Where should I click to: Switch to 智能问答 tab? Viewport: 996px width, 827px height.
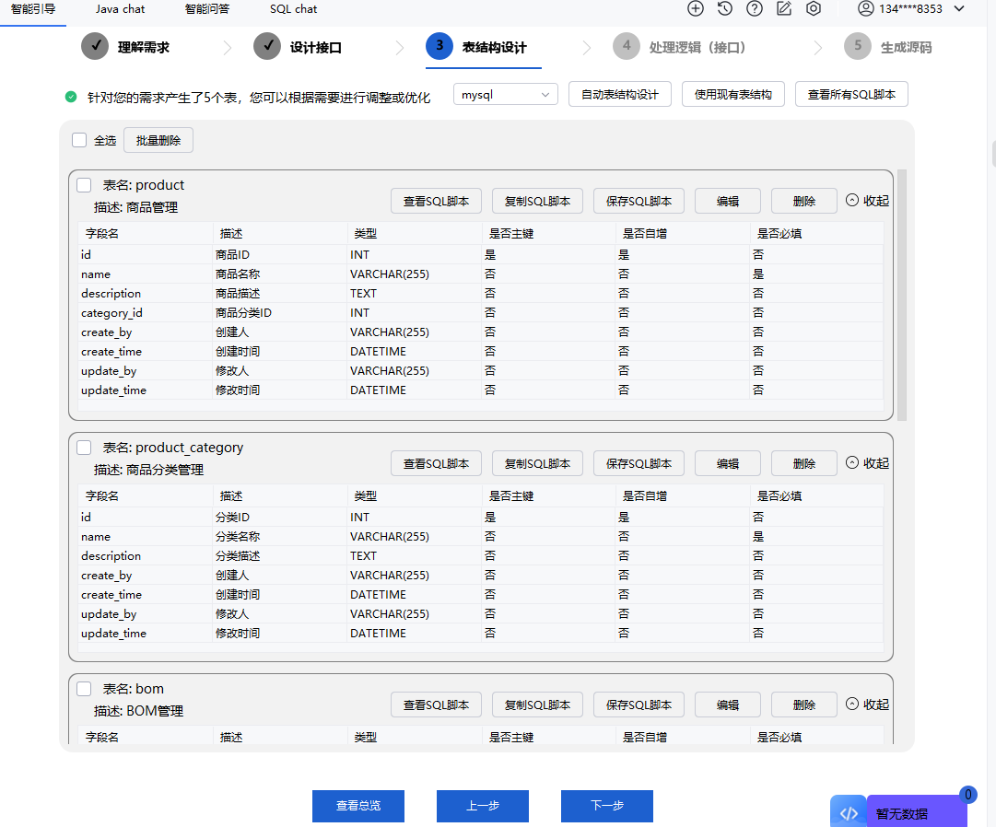point(207,9)
